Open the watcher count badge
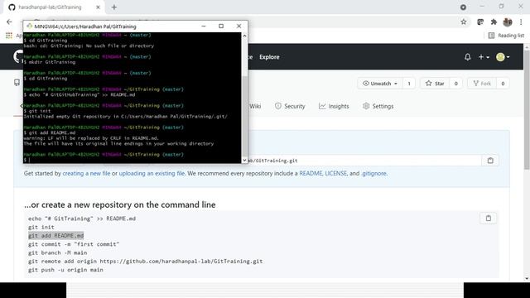The width and height of the screenshot is (530, 298). click(409, 84)
